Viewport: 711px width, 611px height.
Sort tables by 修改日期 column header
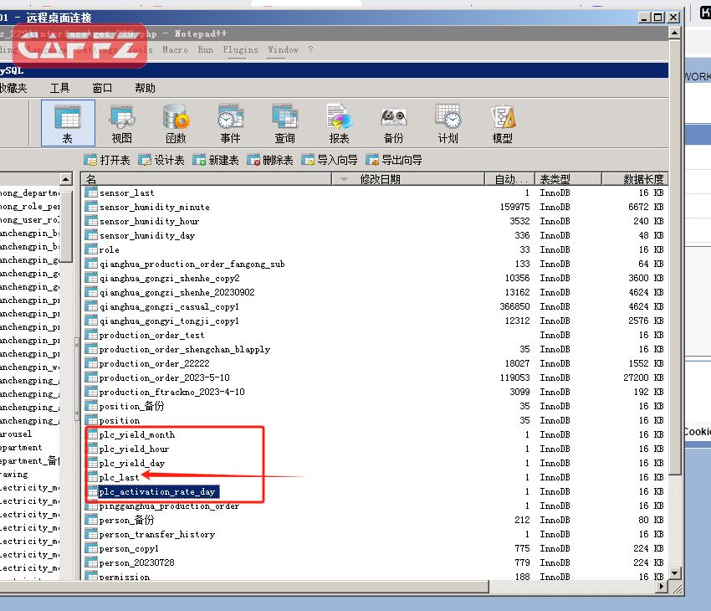click(381, 179)
